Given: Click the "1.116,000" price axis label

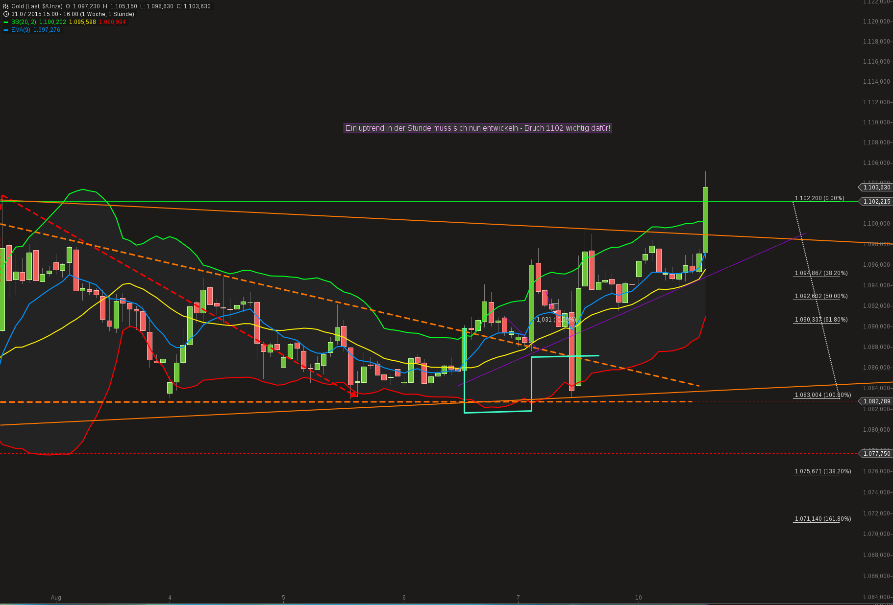Looking at the screenshot, I should click(876, 62).
